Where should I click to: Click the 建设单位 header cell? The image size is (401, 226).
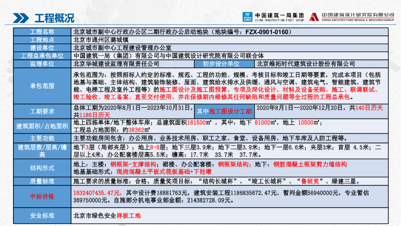pos(42,47)
